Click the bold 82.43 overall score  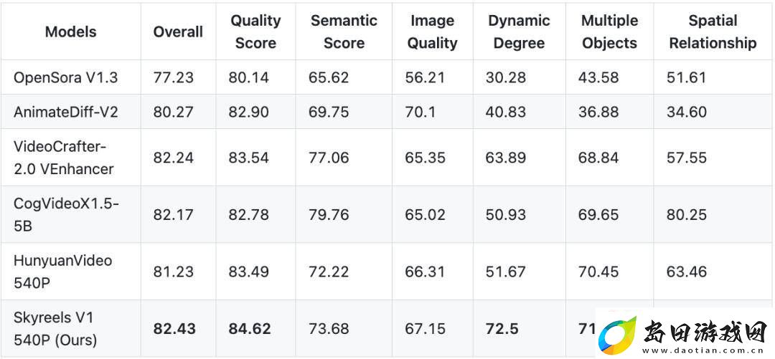[174, 329]
